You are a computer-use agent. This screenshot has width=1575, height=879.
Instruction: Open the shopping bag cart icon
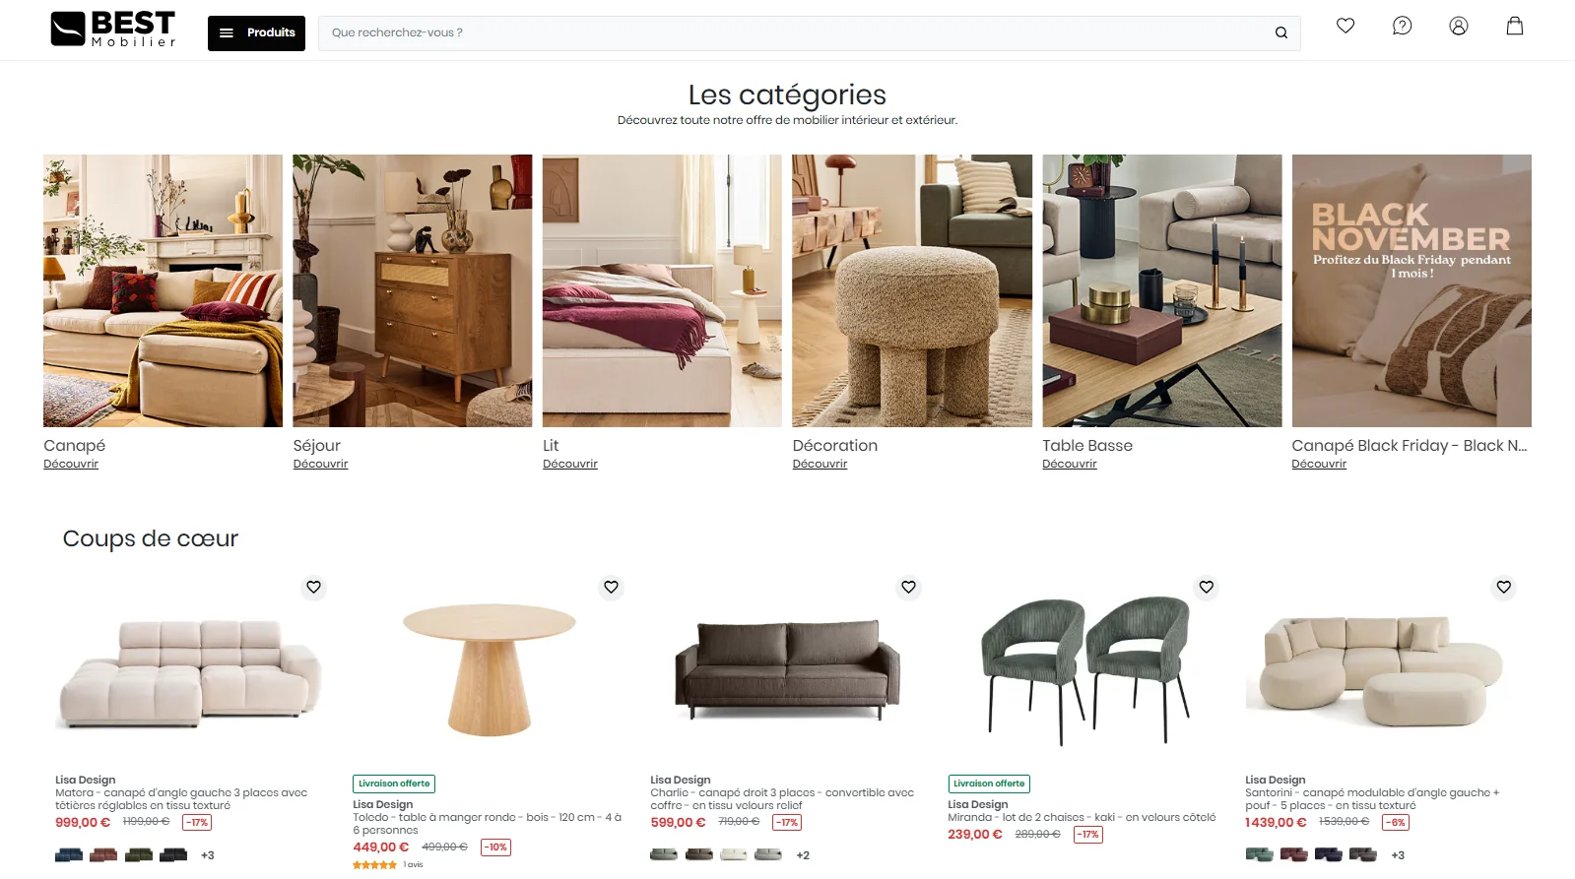point(1515,26)
